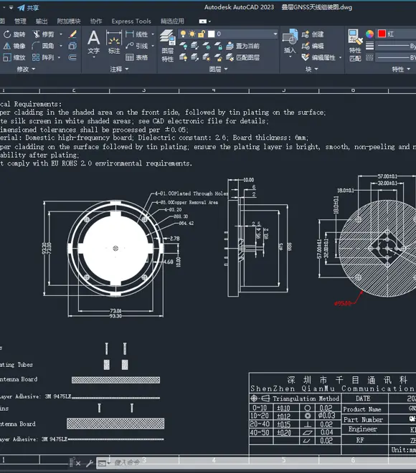
Task: Open the Add-ins (附加模块) ribbon tab
Action: (x=69, y=21)
